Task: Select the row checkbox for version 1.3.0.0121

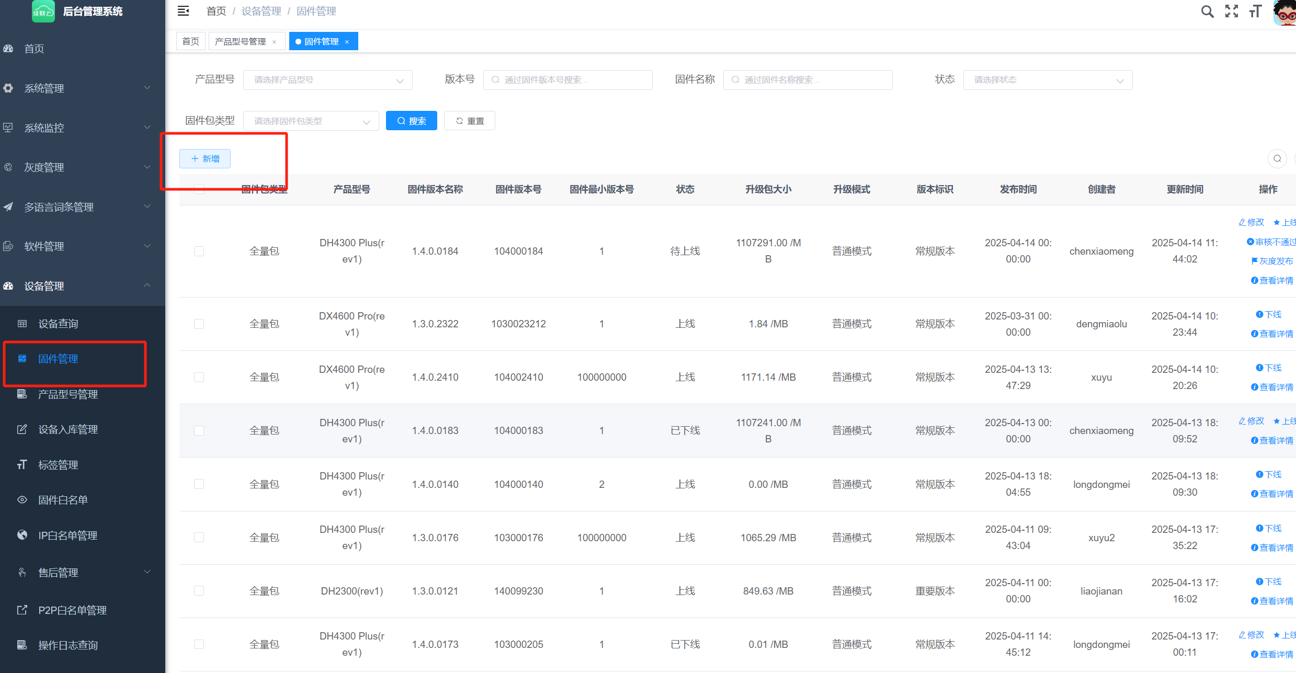Action: click(x=199, y=591)
